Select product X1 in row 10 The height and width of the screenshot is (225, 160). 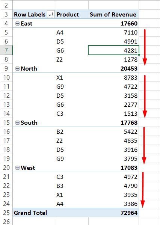click(72, 77)
